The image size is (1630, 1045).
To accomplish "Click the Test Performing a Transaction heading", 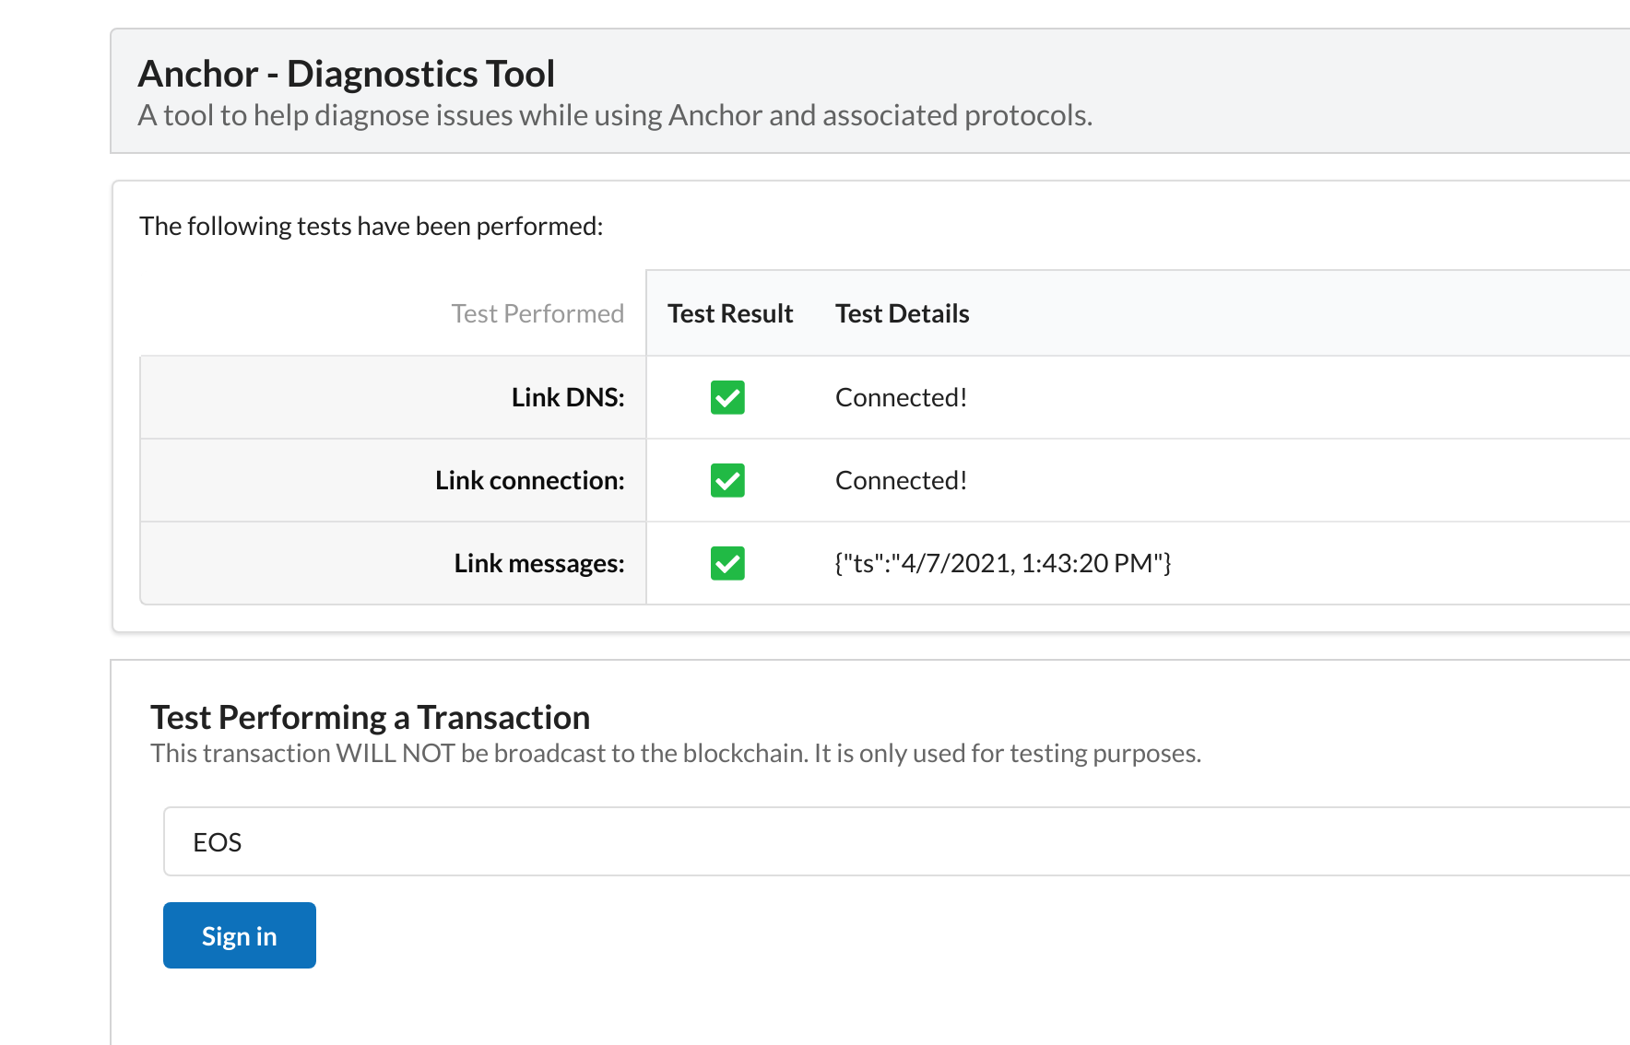I will (370, 717).
